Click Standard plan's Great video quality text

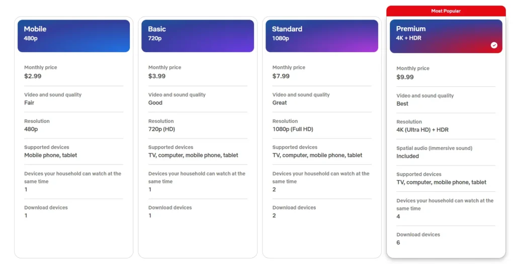coord(280,103)
